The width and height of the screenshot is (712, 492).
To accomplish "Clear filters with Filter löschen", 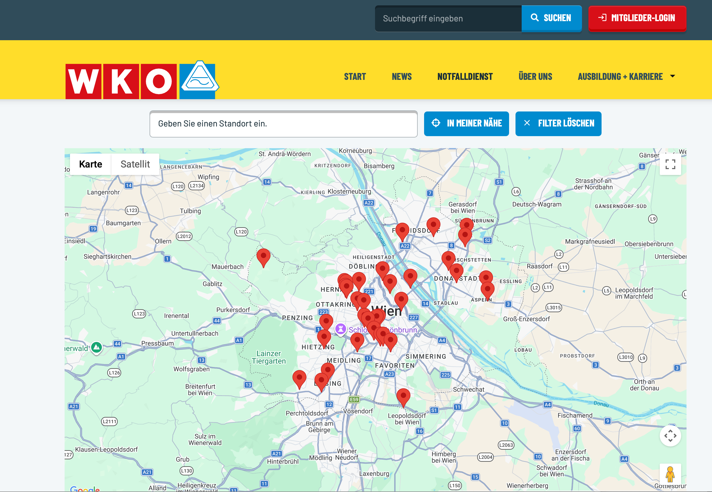I will [558, 124].
